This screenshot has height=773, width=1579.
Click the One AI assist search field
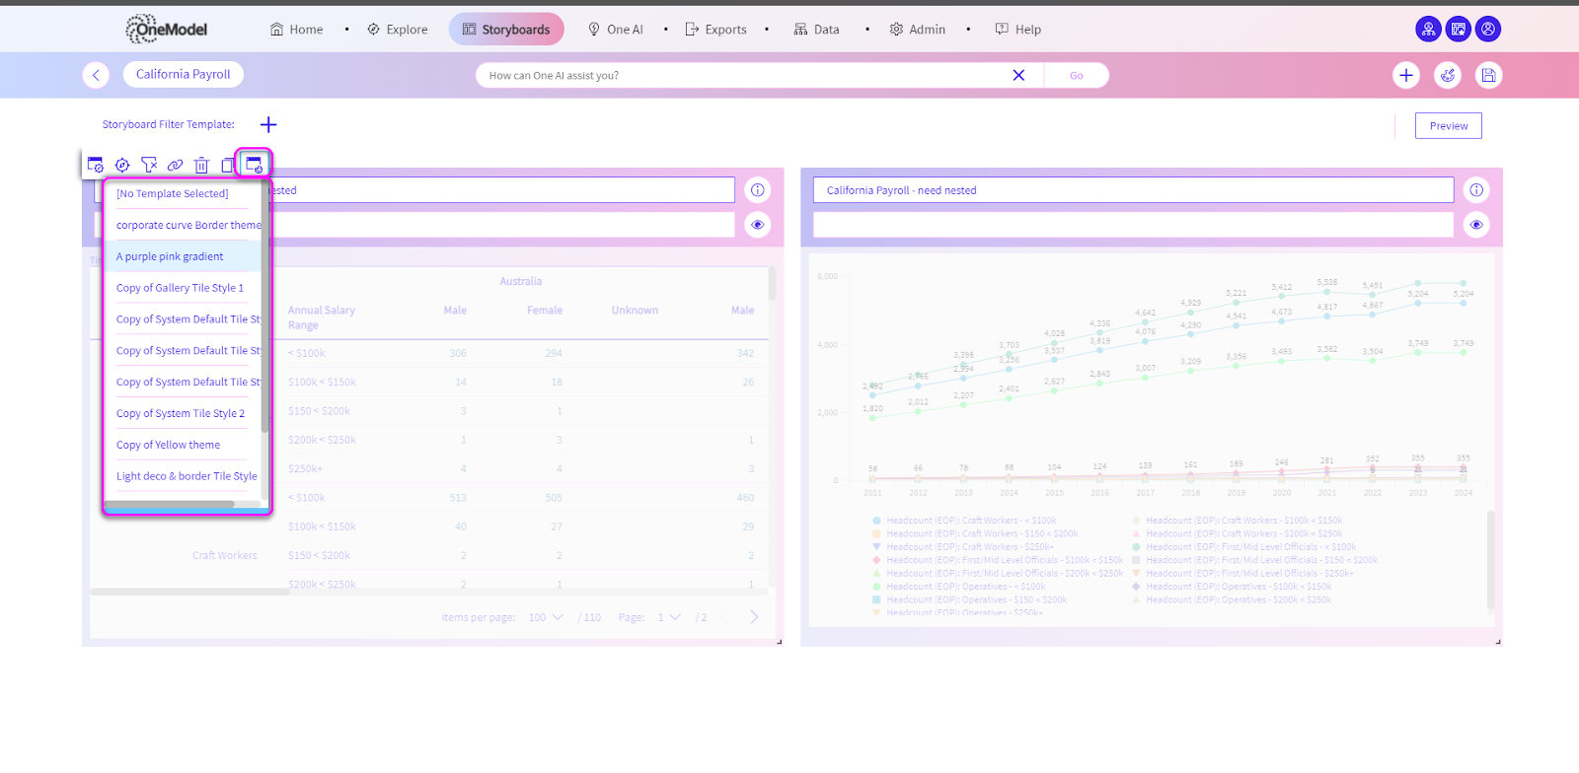tap(740, 75)
